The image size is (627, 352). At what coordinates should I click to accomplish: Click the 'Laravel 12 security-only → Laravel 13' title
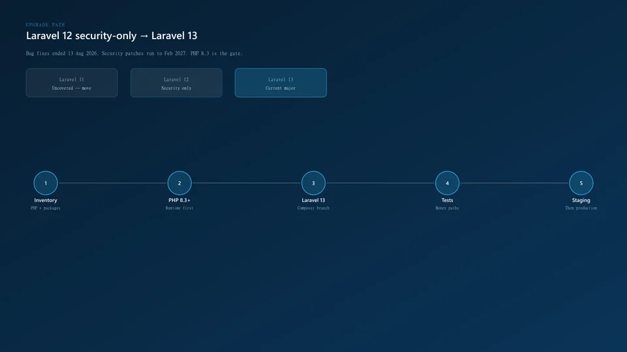coord(112,35)
